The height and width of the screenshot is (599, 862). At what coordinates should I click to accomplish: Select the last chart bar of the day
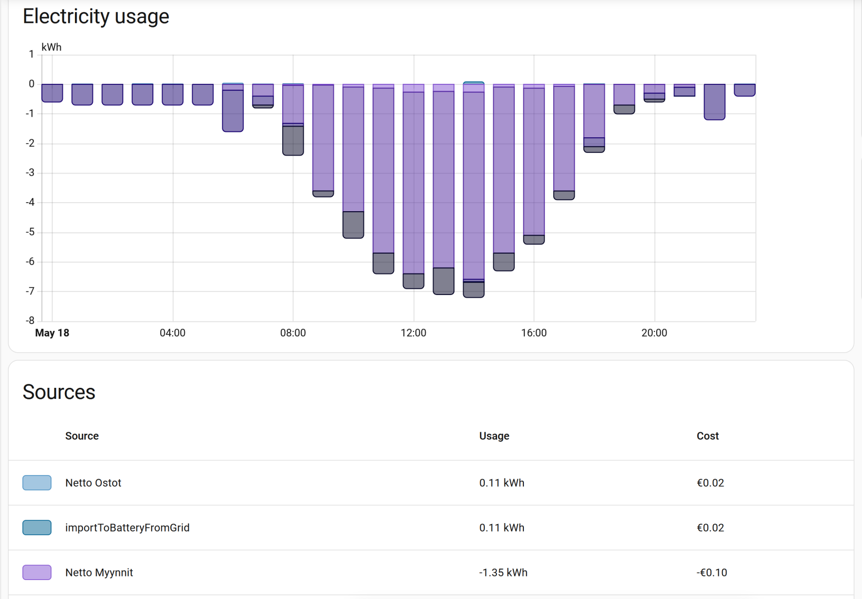coord(745,90)
